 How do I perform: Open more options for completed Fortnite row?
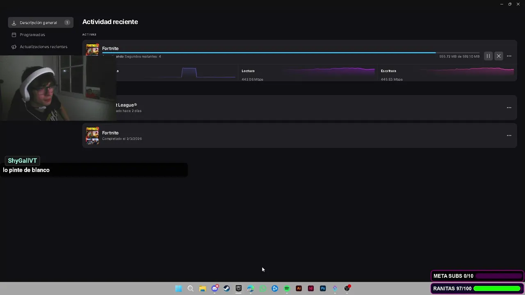509,136
